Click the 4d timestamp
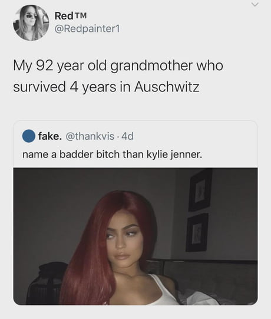Image resolution: width=271 pixels, height=319 pixels. coord(127,136)
